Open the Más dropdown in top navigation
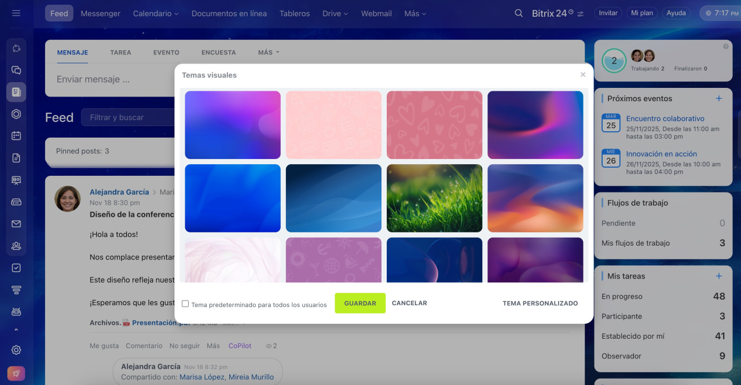 coord(415,13)
